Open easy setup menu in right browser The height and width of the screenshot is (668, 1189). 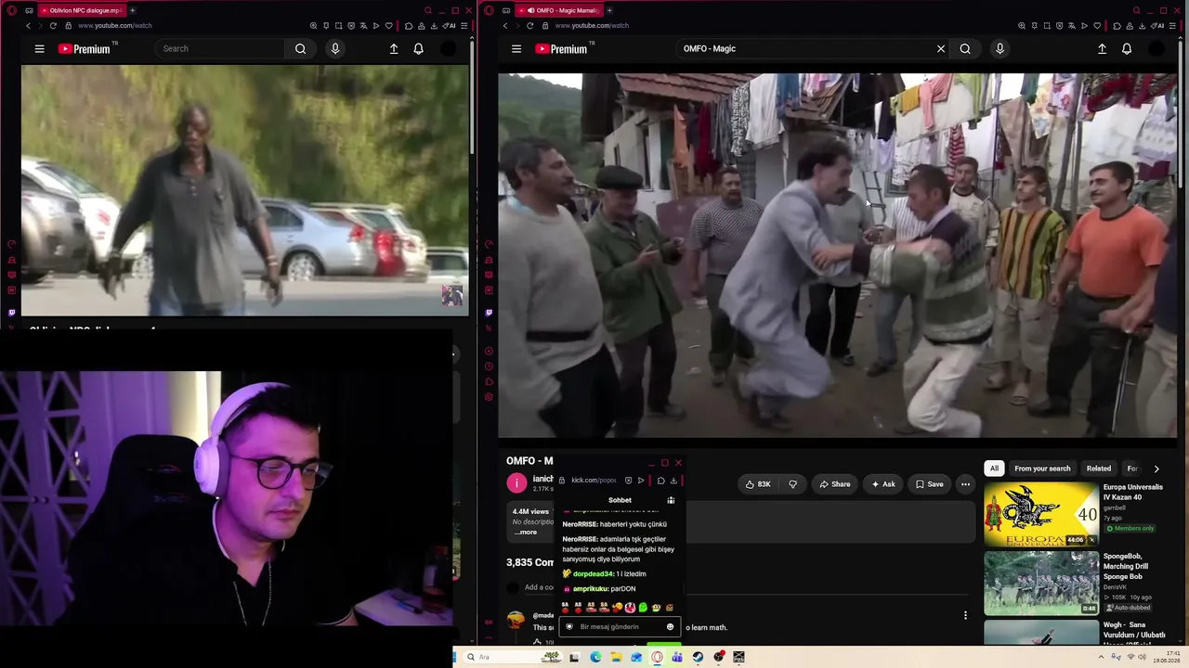(1172, 25)
